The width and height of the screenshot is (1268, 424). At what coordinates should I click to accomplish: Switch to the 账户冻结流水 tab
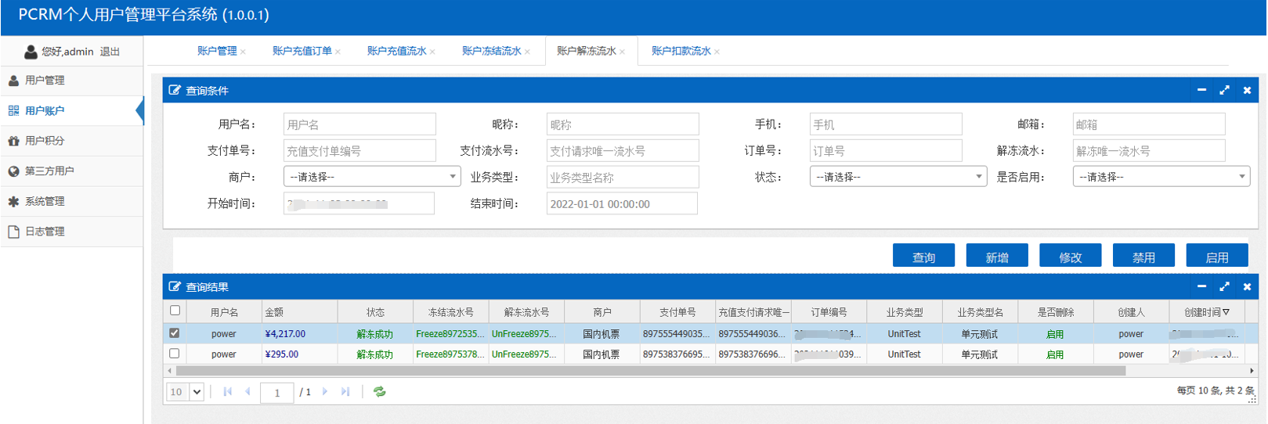[491, 51]
